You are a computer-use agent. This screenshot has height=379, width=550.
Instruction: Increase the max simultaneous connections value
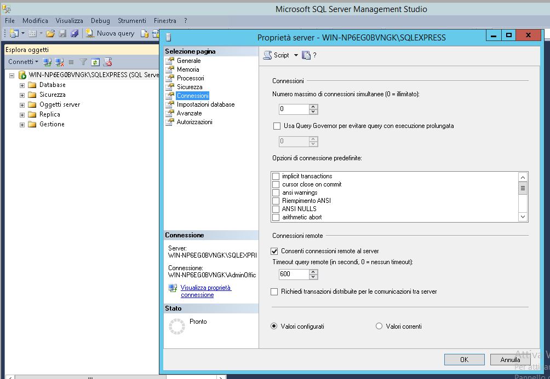313,107
